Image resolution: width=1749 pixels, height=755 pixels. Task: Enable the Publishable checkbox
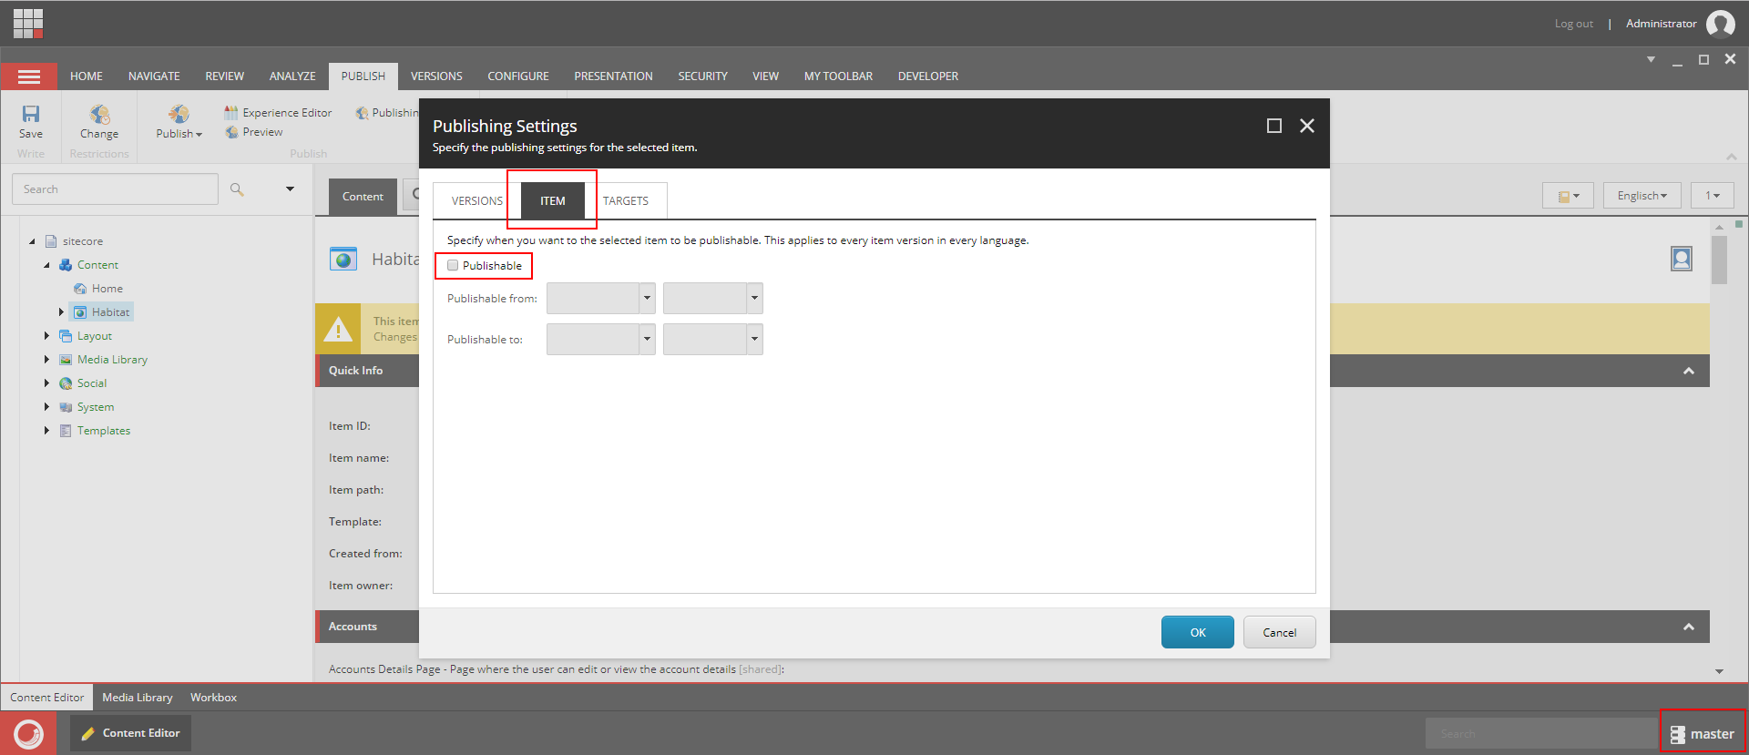coord(453,266)
